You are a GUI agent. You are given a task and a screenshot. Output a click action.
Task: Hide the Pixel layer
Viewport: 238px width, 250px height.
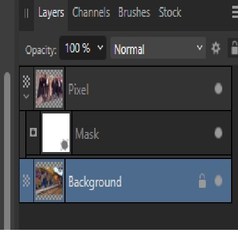click(218, 89)
